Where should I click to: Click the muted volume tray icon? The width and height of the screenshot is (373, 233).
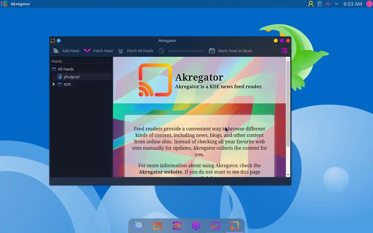tap(328, 4)
